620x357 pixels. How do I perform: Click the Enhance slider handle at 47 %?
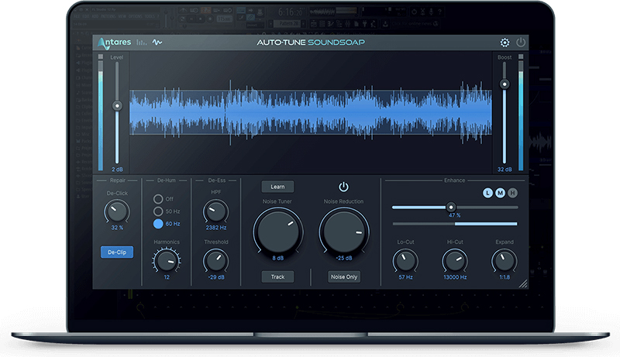pos(451,207)
